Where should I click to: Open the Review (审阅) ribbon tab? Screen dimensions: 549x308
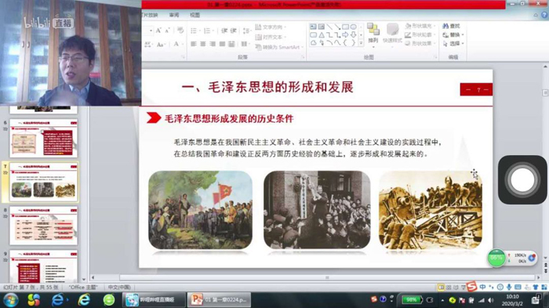click(174, 15)
